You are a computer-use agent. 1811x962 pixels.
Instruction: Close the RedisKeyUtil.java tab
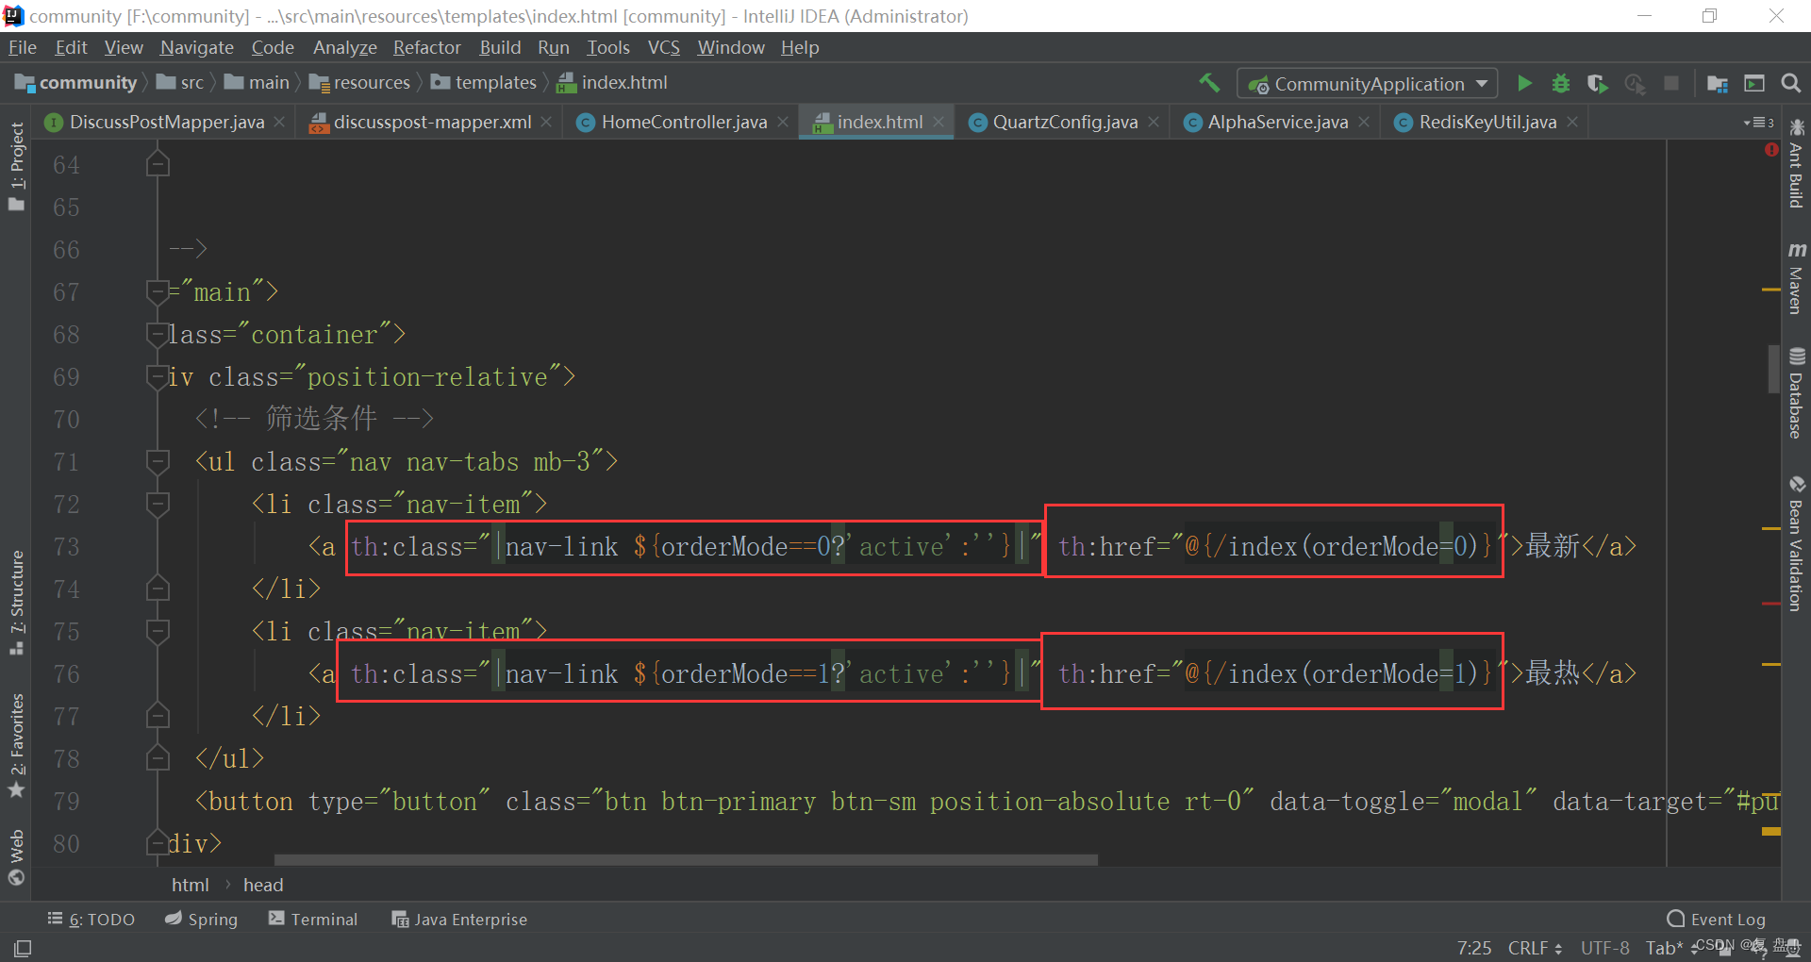(1572, 122)
